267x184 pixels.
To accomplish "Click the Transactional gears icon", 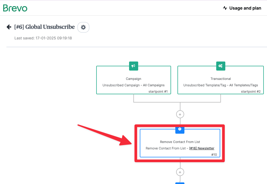I will [221, 66].
